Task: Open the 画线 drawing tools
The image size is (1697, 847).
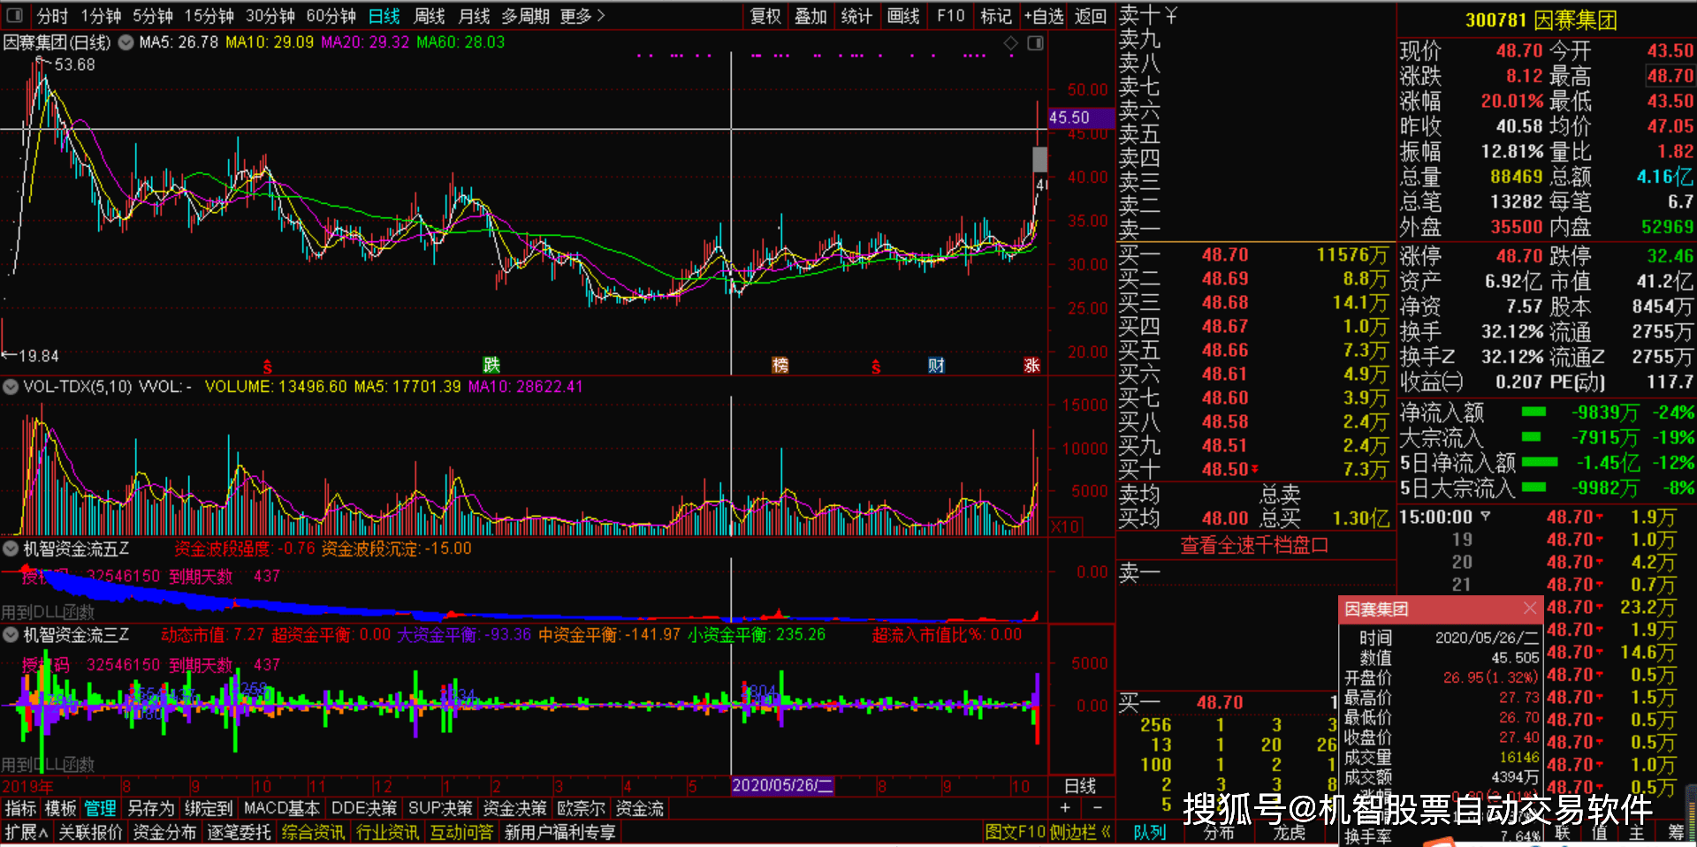Action: (903, 16)
